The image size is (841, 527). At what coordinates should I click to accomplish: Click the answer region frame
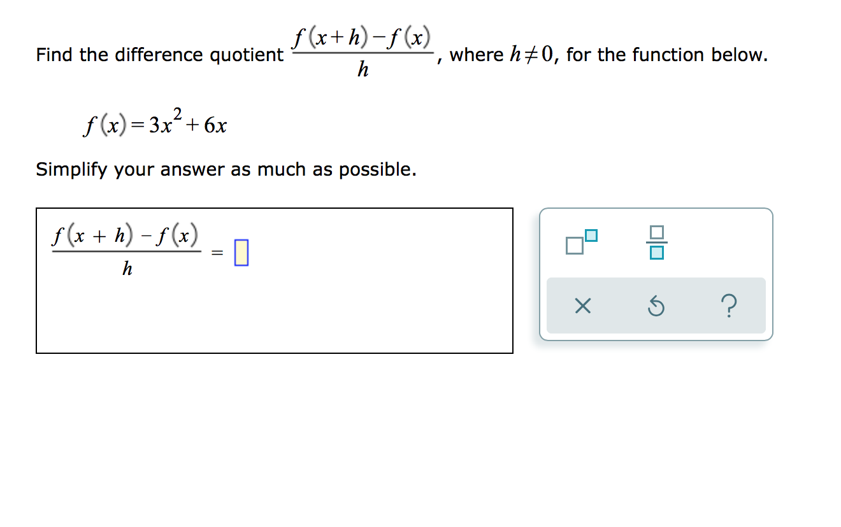[274, 280]
